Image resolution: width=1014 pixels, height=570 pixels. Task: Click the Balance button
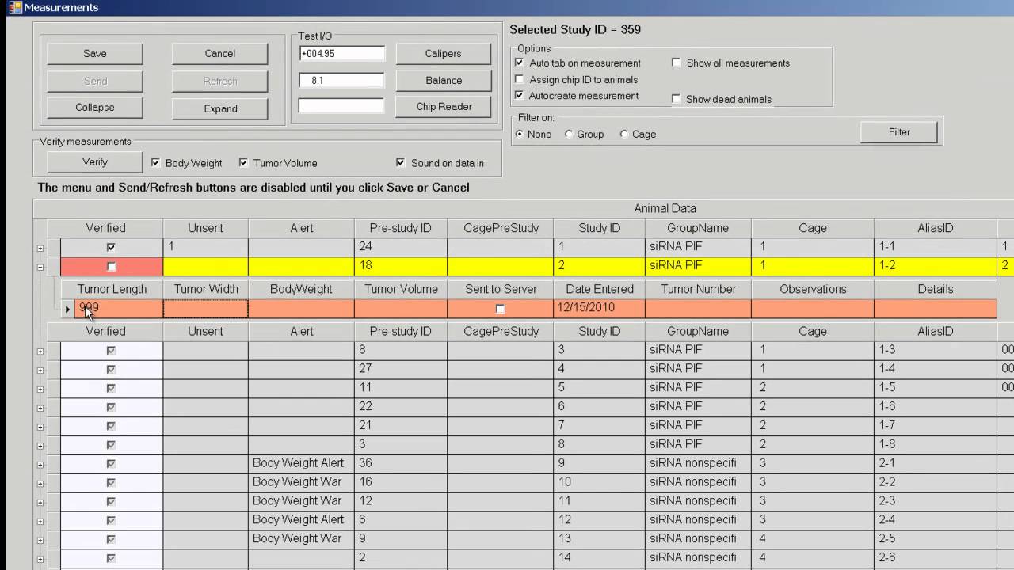443,80
